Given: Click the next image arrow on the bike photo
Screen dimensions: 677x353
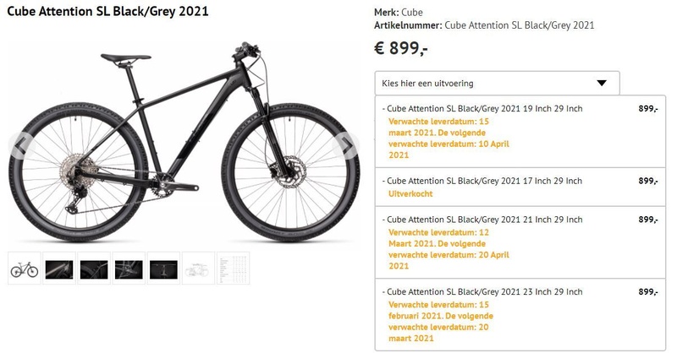Looking at the screenshot, I should pos(349,145).
